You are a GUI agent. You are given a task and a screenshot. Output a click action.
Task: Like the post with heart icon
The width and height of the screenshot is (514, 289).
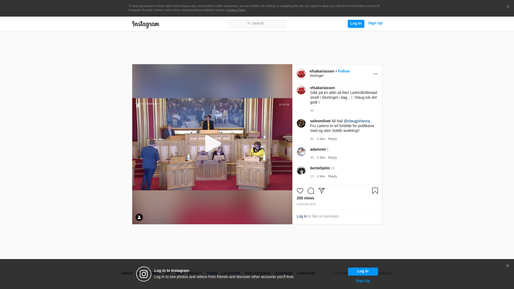(300, 191)
